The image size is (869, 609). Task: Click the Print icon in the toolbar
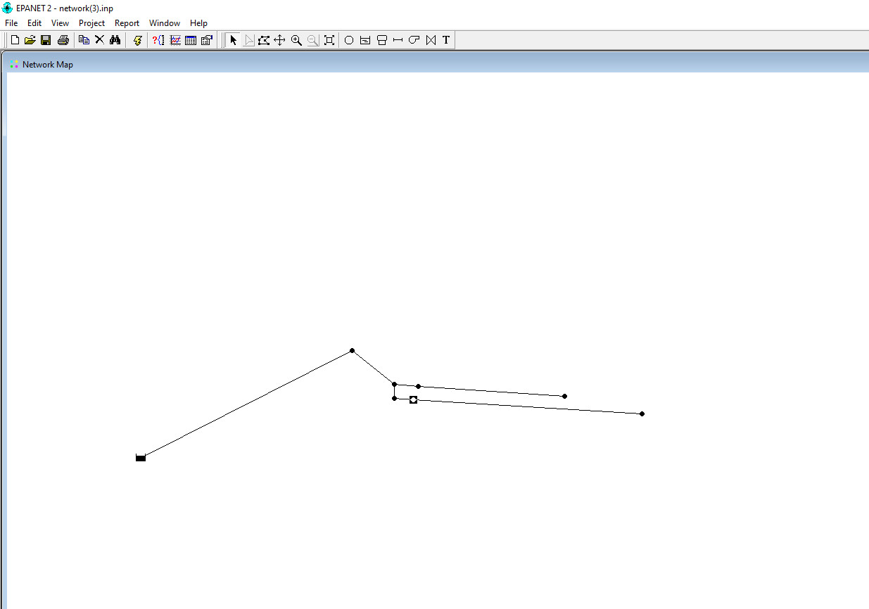coord(63,40)
